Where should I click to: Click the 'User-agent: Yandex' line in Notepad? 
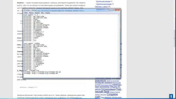[x=32, y=43]
